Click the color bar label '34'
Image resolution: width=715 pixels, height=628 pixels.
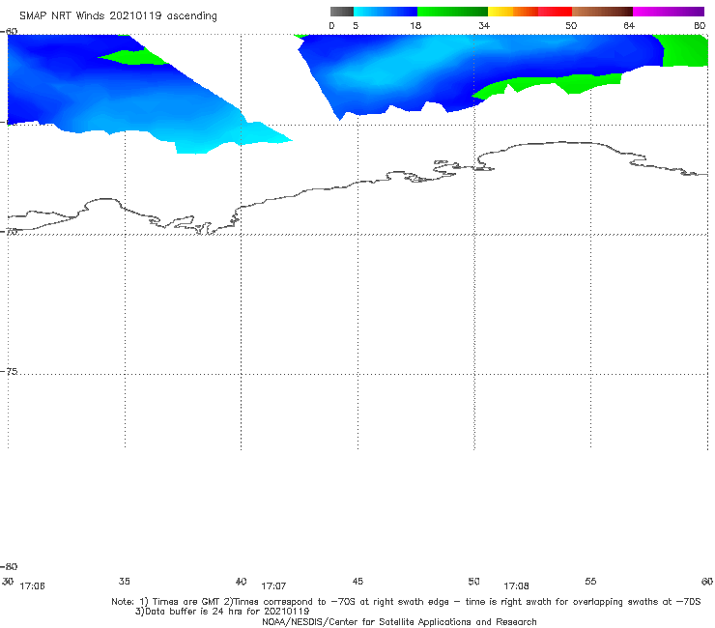[484, 25]
